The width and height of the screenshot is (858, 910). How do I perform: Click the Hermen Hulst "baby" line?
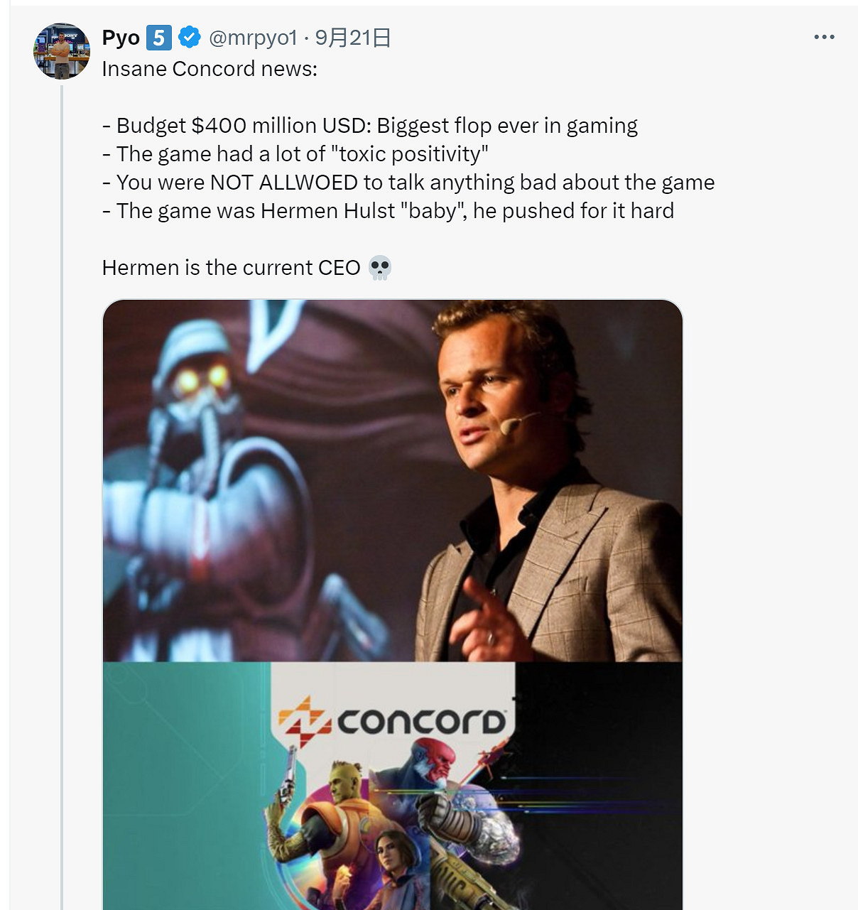(388, 211)
